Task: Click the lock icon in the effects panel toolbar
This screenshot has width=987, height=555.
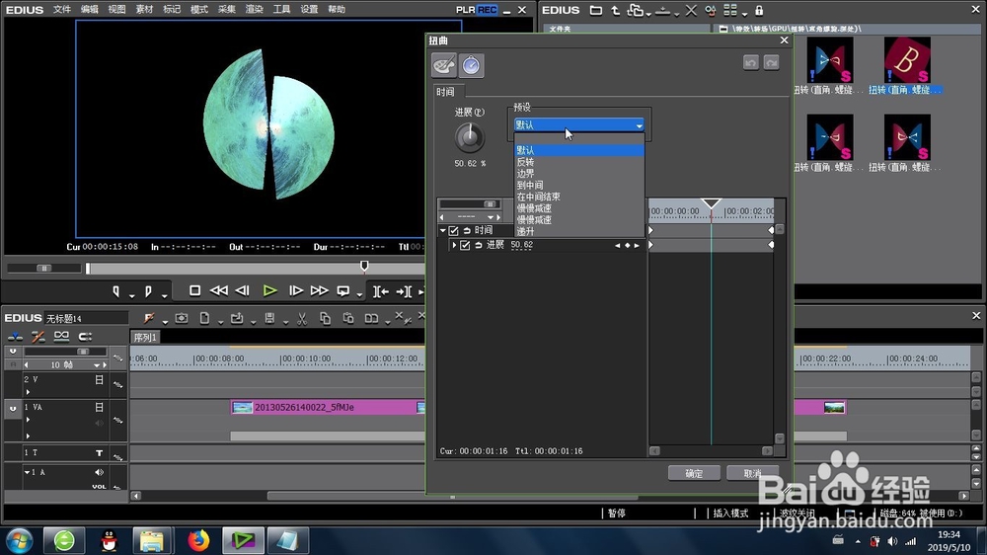Action: [x=759, y=10]
